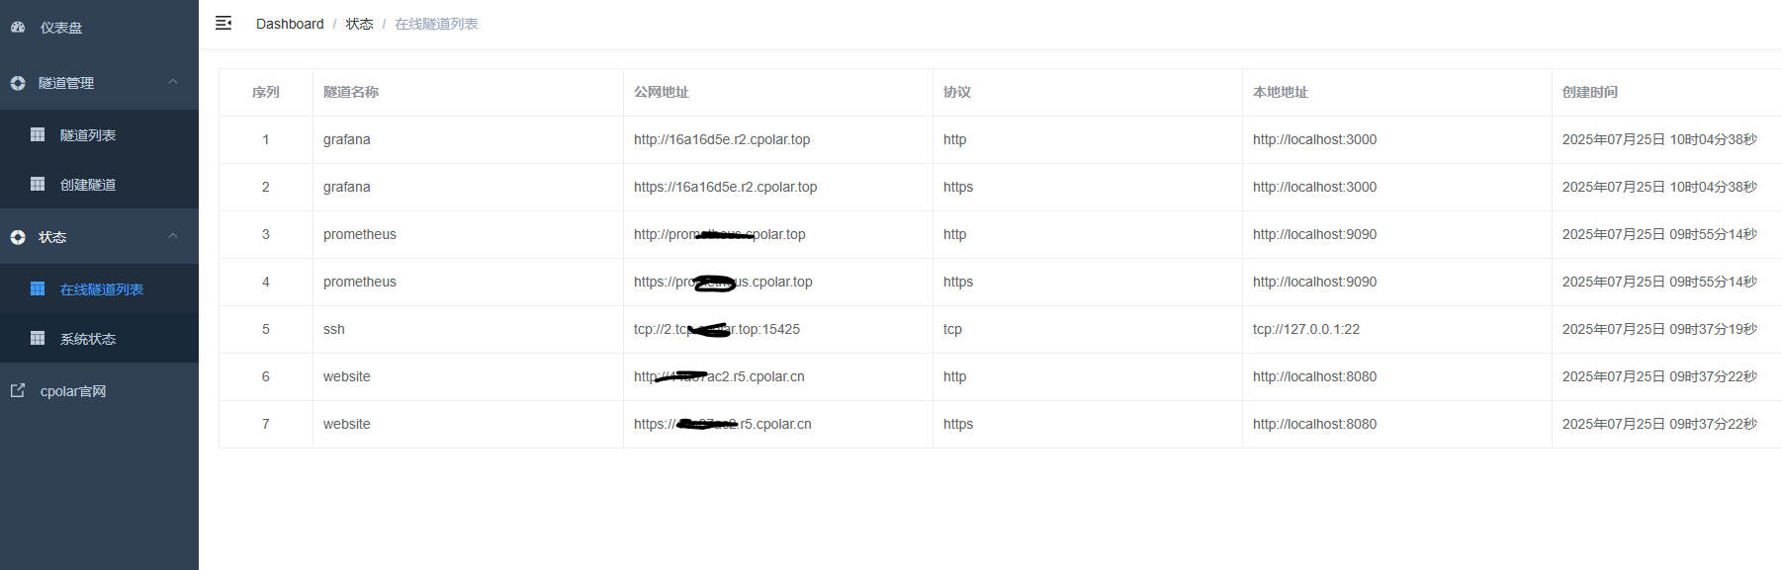Click the grid icon beside 创建隧道
The width and height of the screenshot is (1782, 570).
[x=38, y=184]
